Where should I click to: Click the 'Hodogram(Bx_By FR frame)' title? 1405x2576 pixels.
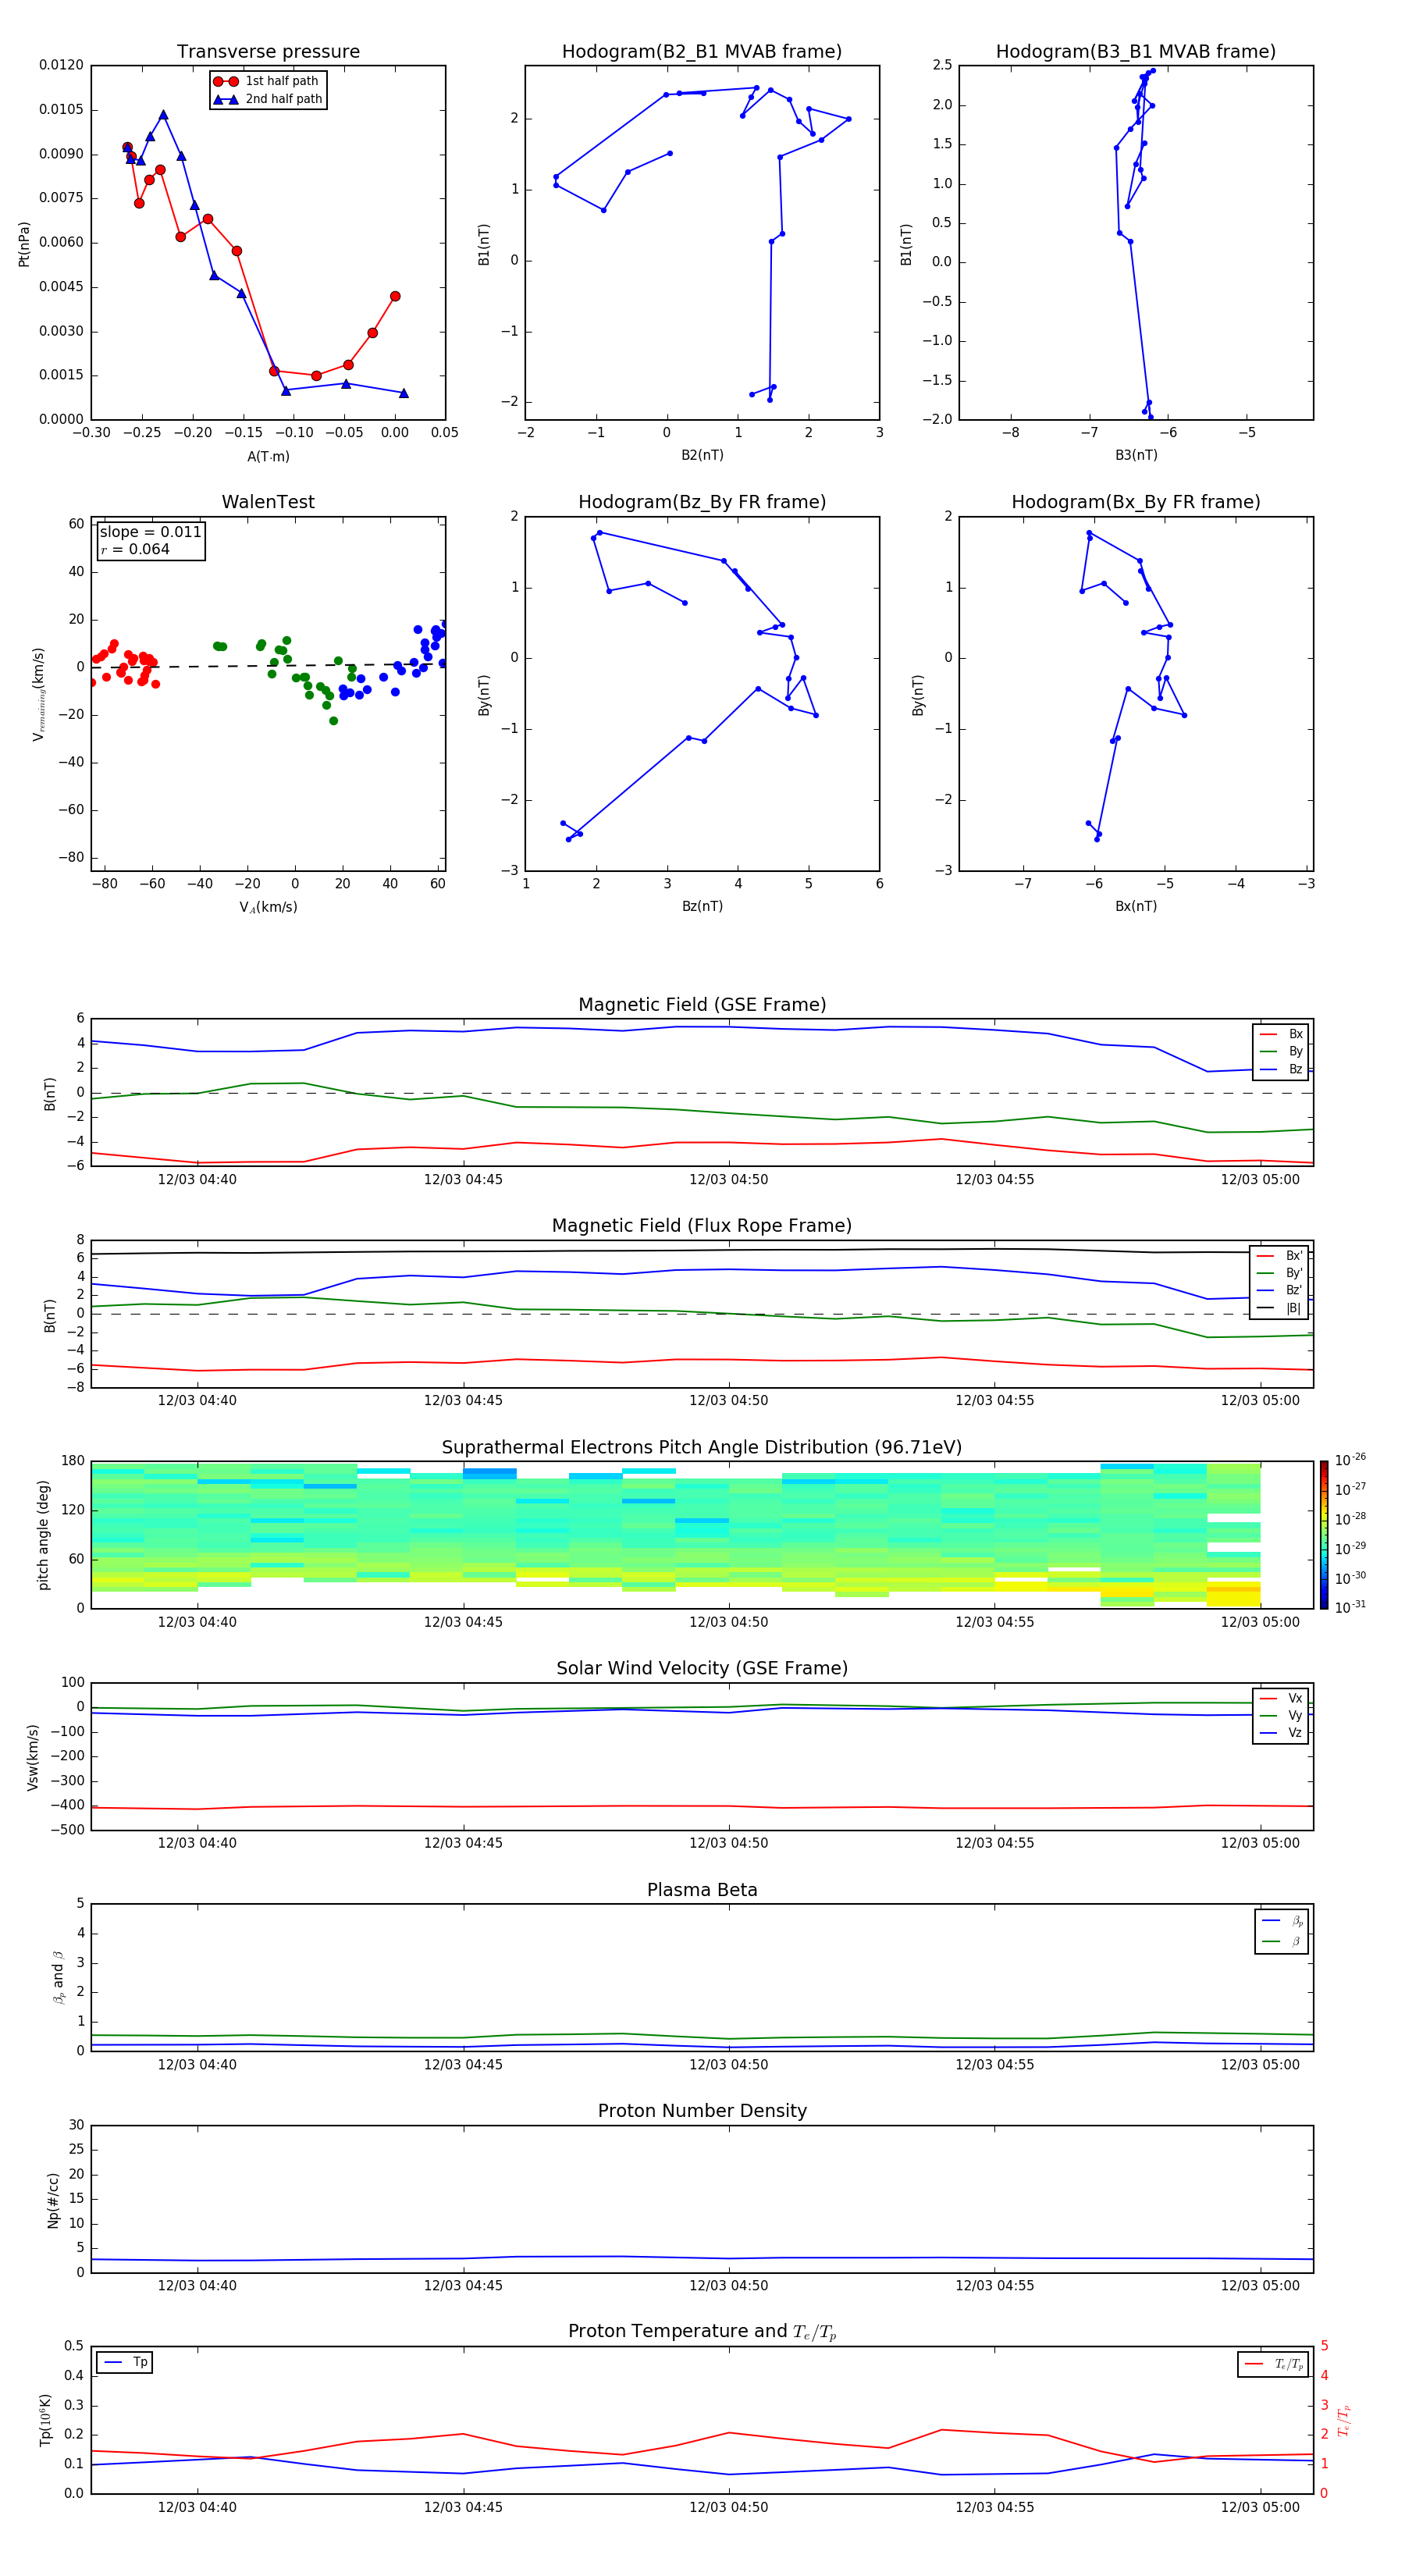coord(1135,502)
